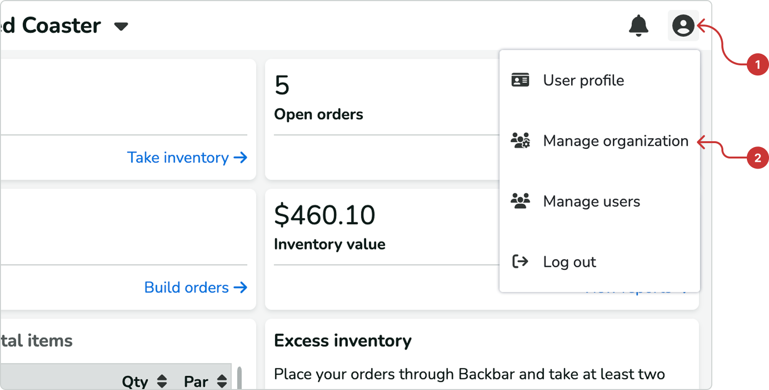Sort by Qty column arrows
The image size is (769, 390).
(162, 381)
